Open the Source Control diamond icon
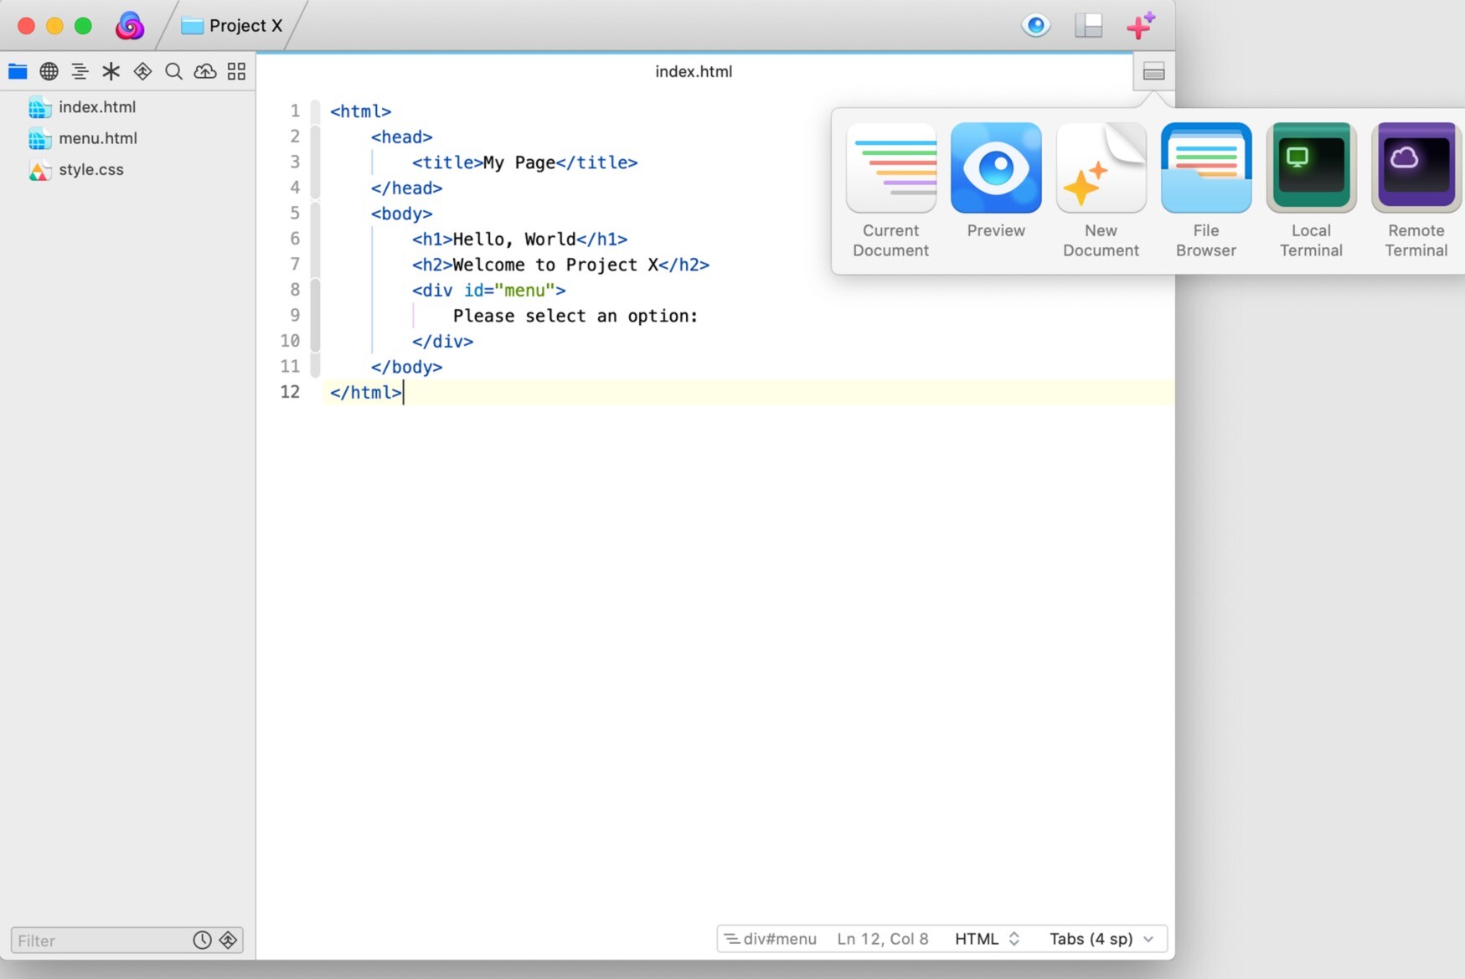Image resolution: width=1465 pixels, height=979 pixels. point(142,71)
